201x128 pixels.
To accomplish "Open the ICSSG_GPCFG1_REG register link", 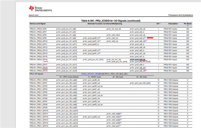I will (90, 74).
